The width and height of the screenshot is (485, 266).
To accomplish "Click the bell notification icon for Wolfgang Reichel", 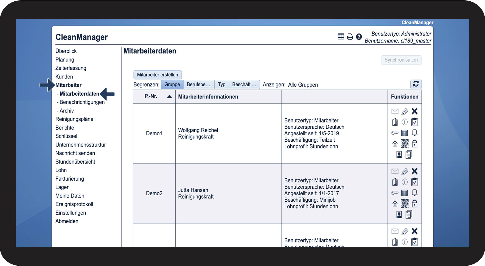I will point(415,133).
